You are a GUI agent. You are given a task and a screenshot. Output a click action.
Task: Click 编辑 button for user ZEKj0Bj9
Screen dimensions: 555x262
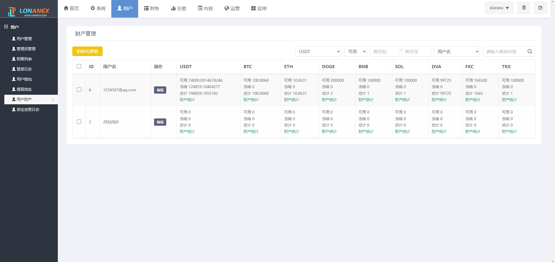[160, 122]
